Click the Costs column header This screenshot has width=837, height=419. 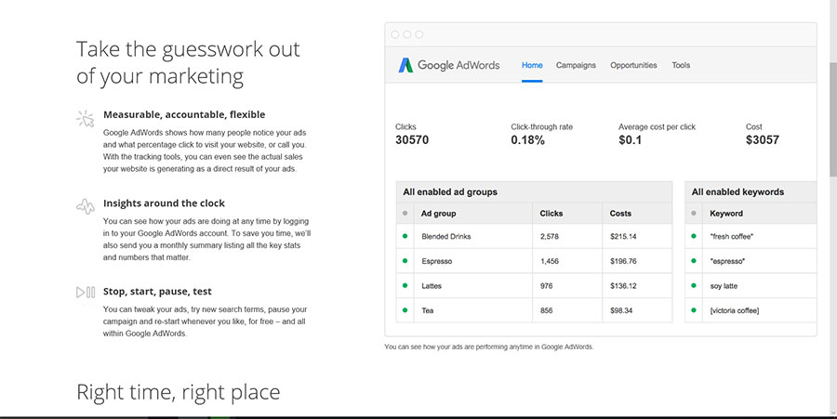(621, 214)
